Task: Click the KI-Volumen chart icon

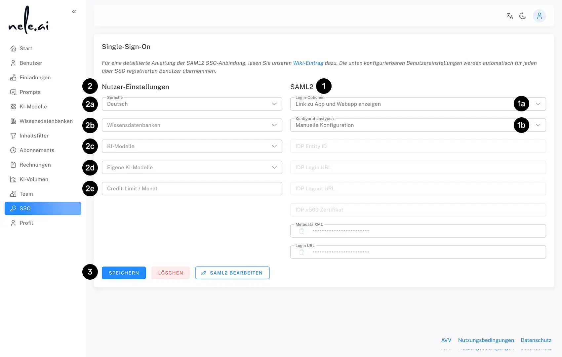Action: 13,179
